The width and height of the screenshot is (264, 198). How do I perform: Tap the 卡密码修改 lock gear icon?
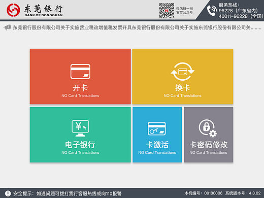pyautogui.click(x=208, y=128)
